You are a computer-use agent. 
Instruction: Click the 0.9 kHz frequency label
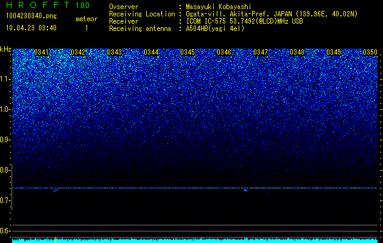[x=5, y=140]
